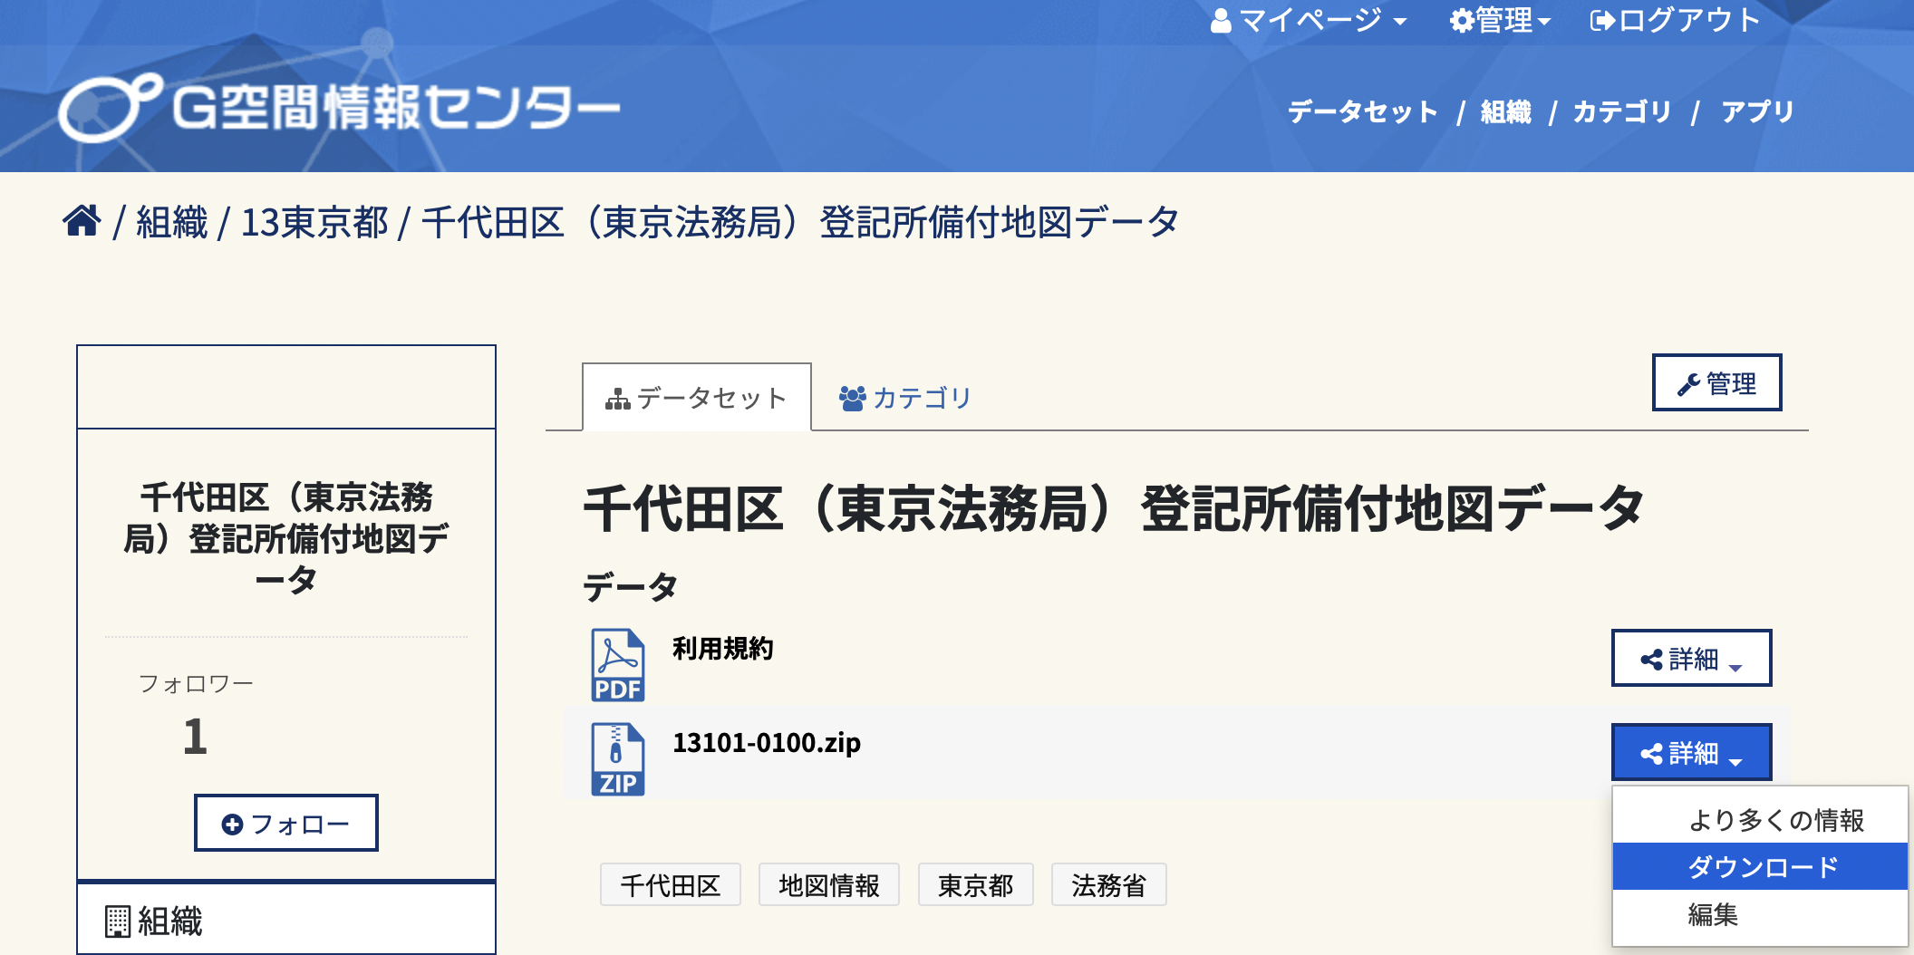Switch to the カテゴリ tab
This screenshot has height=955, width=1914.
tap(905, 398)
